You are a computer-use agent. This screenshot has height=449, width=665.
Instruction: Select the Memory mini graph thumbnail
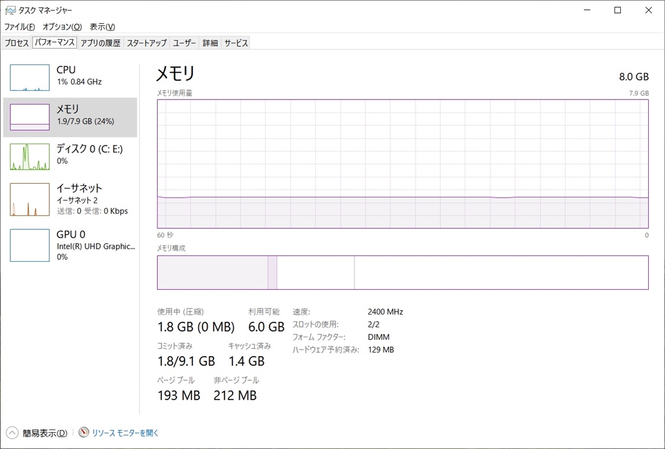point(30,117)
